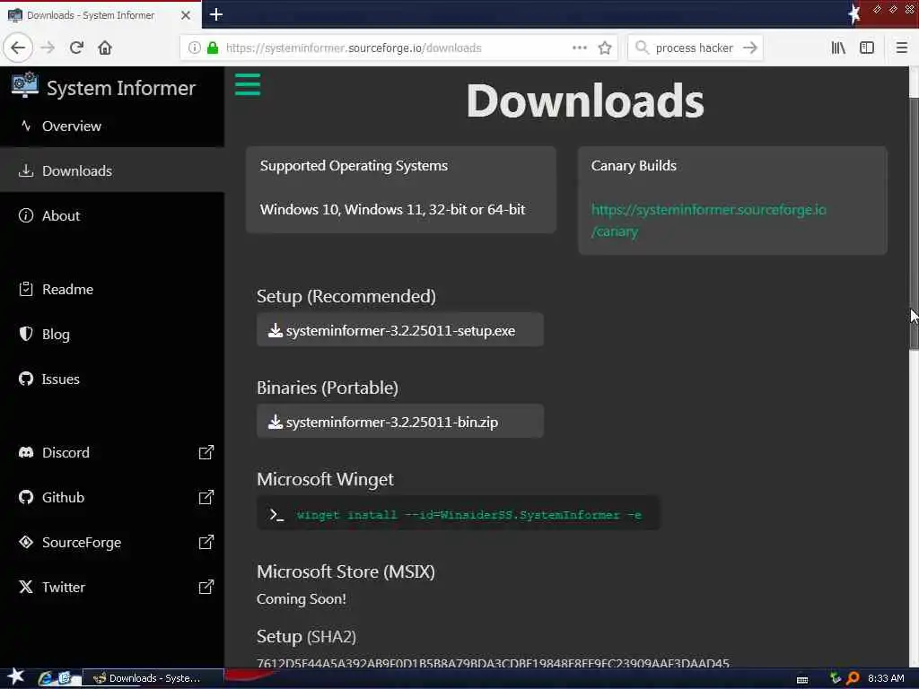The height and width of the screenshot is (689, 919).
Task: View site information icon in address bar
Action: click(x=194, y=48)
